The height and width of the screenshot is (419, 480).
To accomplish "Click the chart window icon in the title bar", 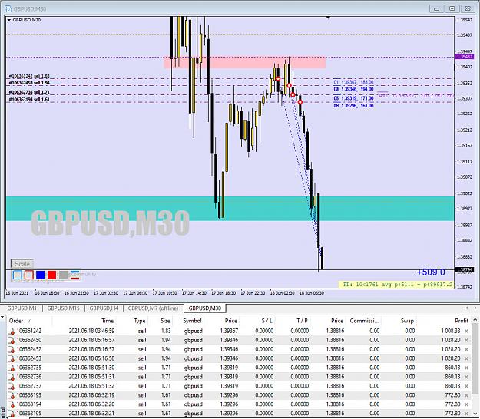I will coord(8,9).
